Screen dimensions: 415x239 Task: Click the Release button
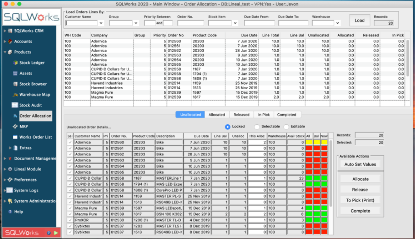click(x=360, y=190)
